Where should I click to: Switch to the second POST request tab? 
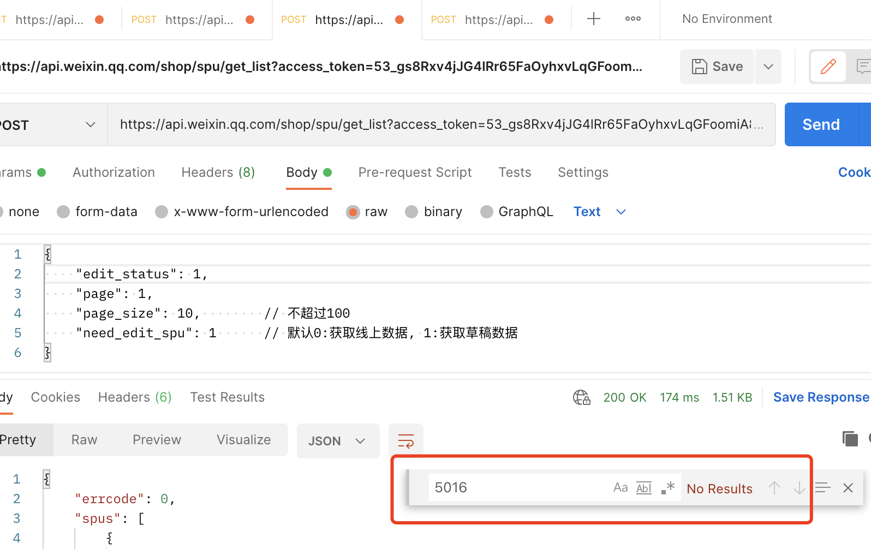click(x=197, y=20)
